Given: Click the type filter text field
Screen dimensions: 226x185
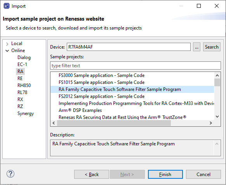Looking at the screenshot, I should tap(136, 66).
